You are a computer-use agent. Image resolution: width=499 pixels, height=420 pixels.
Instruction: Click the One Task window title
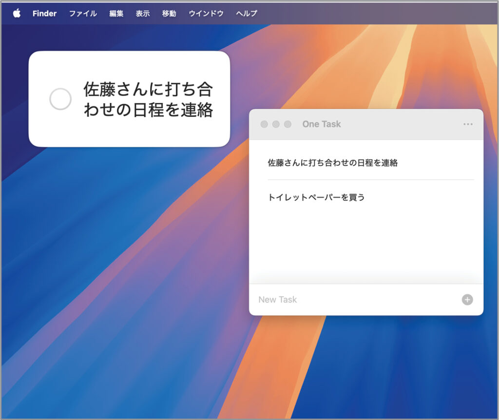tap(322, 124)
